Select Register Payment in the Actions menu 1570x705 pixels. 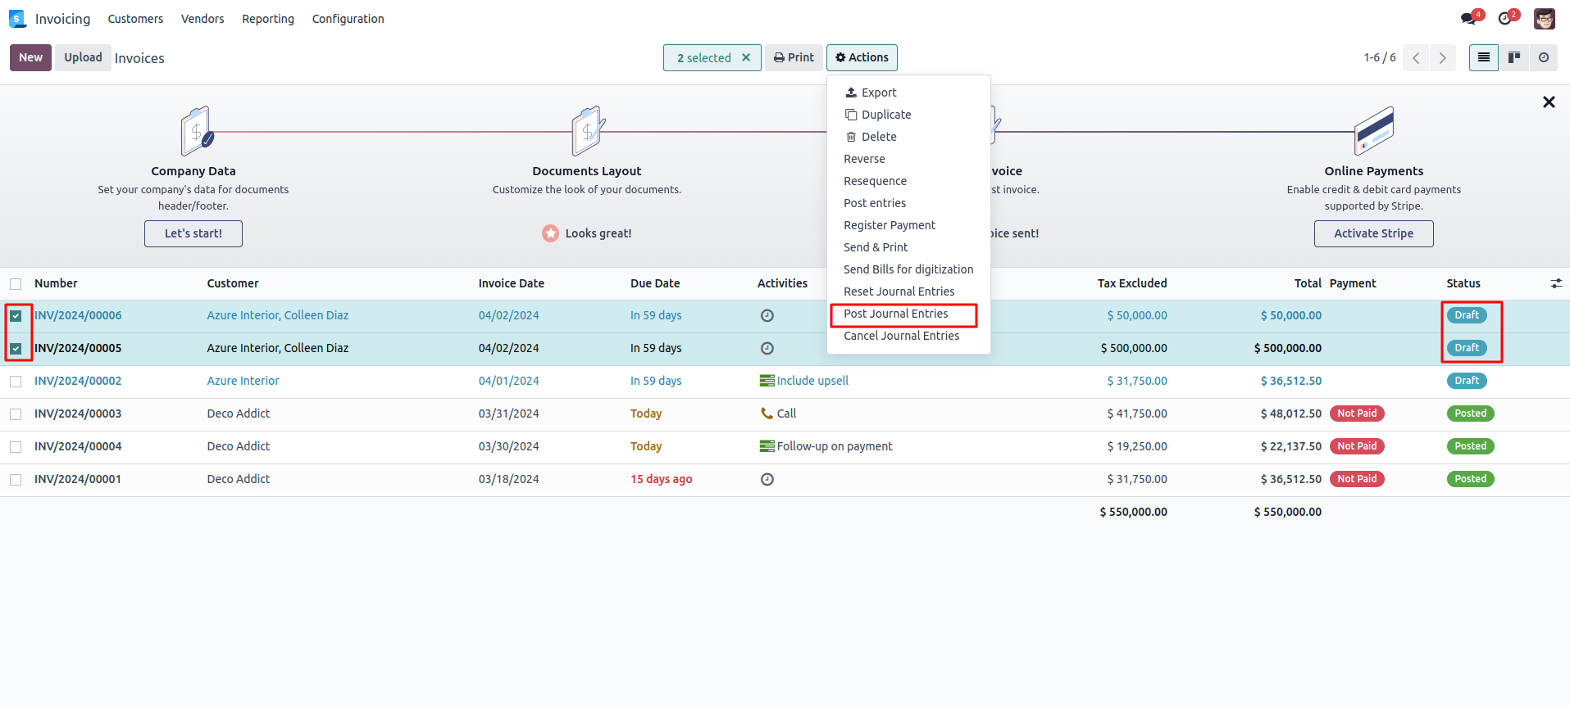coord(889,225)
